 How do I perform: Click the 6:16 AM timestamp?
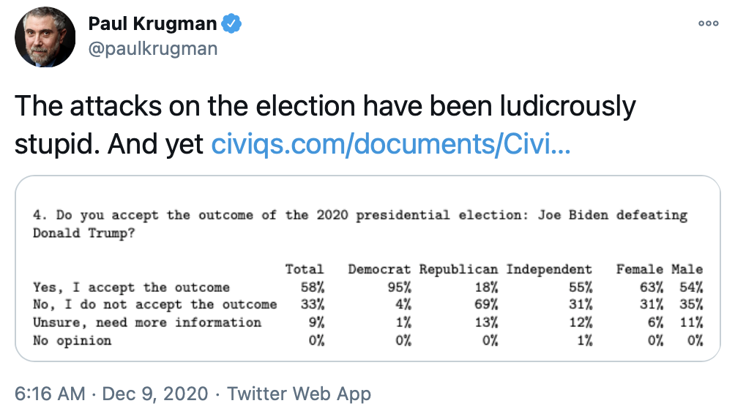[x=49, y=394]
